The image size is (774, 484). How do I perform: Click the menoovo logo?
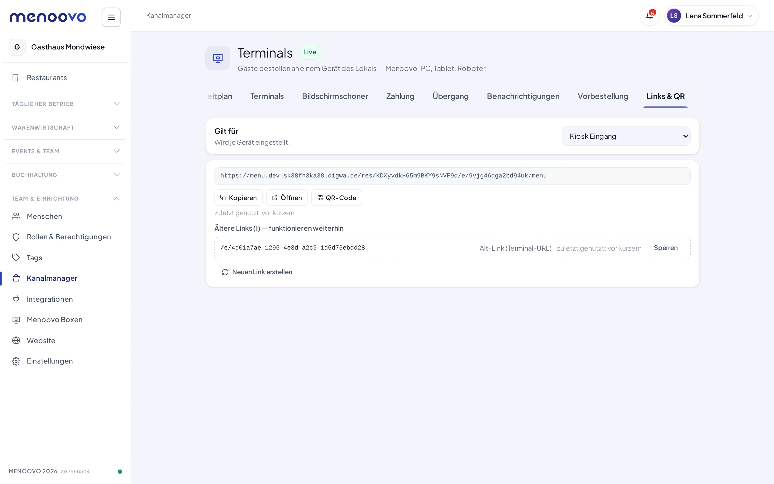(48, 17)
